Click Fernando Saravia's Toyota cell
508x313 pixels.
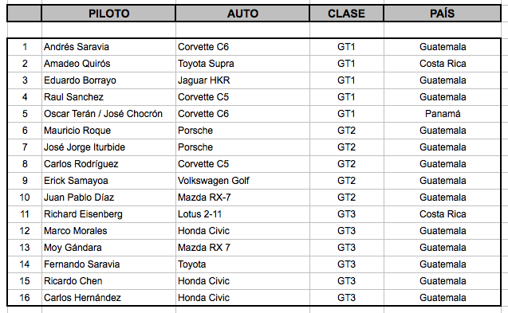[242, 264]
